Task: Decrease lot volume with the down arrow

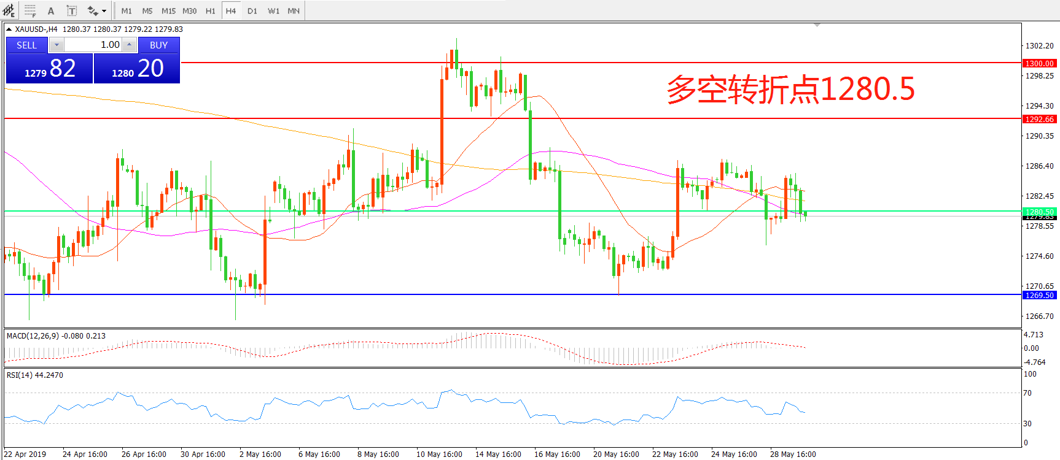Action: [x=57, y=45]
